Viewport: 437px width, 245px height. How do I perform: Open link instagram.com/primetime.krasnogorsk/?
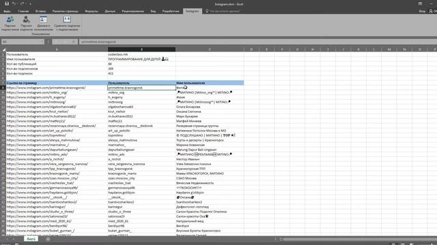click(46, 88)
